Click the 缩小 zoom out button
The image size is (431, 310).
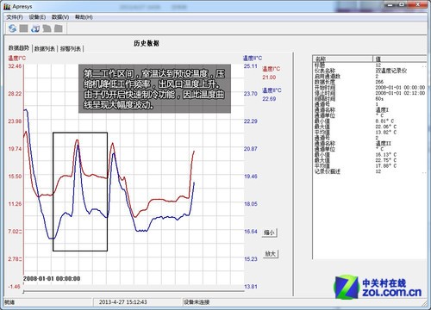coord(270,232)
